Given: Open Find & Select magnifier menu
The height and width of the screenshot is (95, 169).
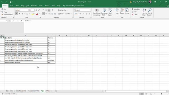Looking at the screenshot, I should pyautogui.click(x=150, y=12).
